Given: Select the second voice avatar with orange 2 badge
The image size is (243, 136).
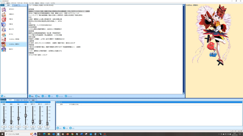Looking at the screenshot, I should (4, 14).
